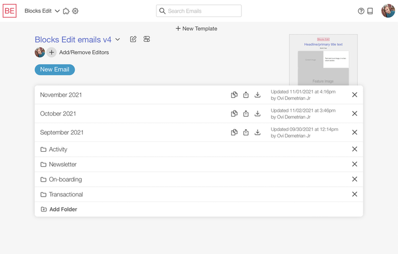Open the documentation book icon
The image size is (398, 254).
coord(370,11)
